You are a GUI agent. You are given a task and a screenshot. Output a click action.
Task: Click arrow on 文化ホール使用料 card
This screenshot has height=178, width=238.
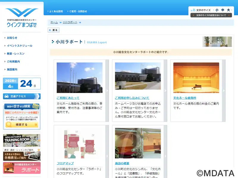[224, 91]
